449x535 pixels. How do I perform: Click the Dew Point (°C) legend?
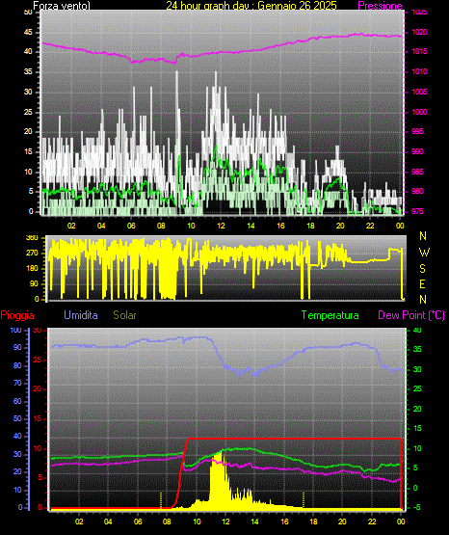[x=411, y=315]
